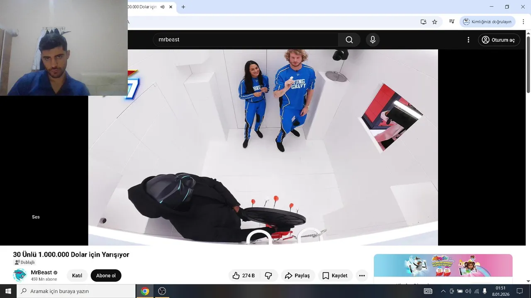Open the Chrome three-dot menu
This screenshot has height=298, width=531.
[524, 22]
